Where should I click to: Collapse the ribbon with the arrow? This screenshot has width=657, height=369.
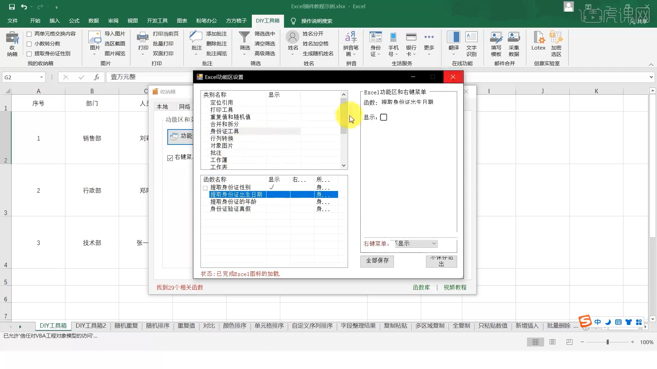pos(651,65)
